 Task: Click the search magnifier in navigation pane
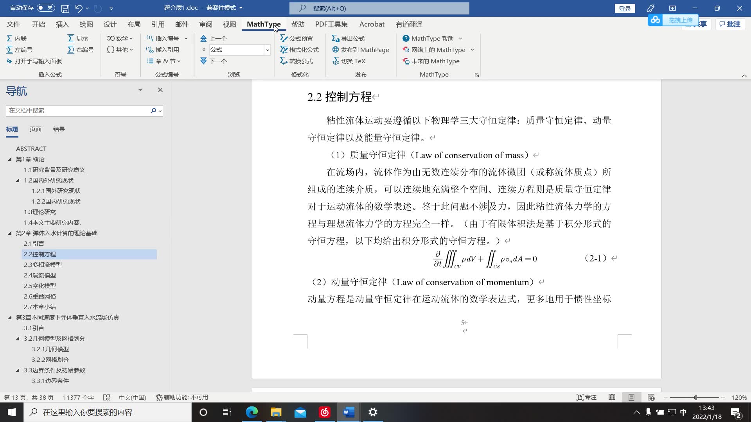pyautogui.click(x=153, y=111)
